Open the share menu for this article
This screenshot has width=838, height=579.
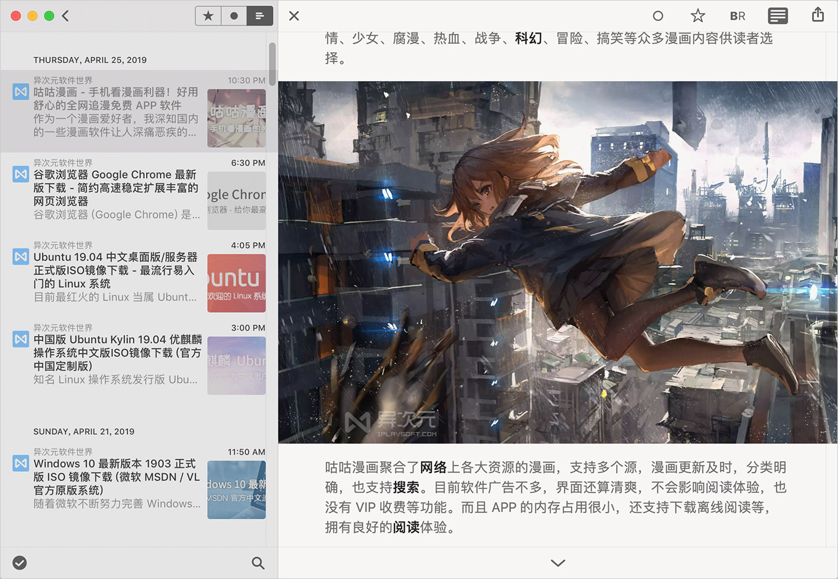click(817, 15)
